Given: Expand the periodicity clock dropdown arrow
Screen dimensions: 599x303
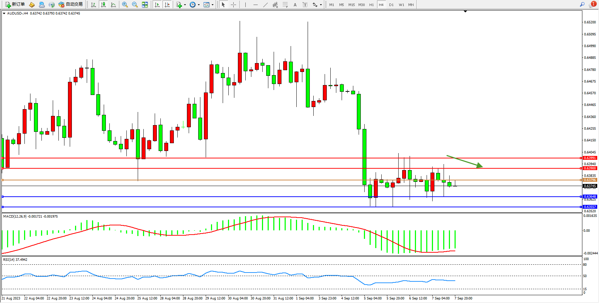Looking at the screenshot, I should tap(199, 5).
